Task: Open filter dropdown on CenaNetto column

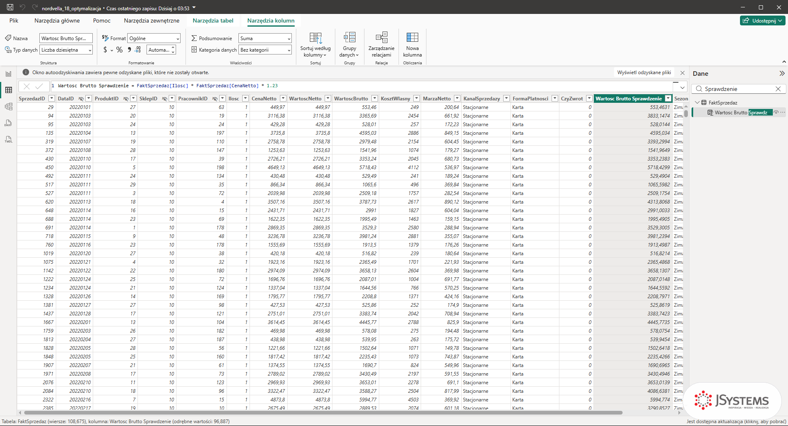Action: 283,99
